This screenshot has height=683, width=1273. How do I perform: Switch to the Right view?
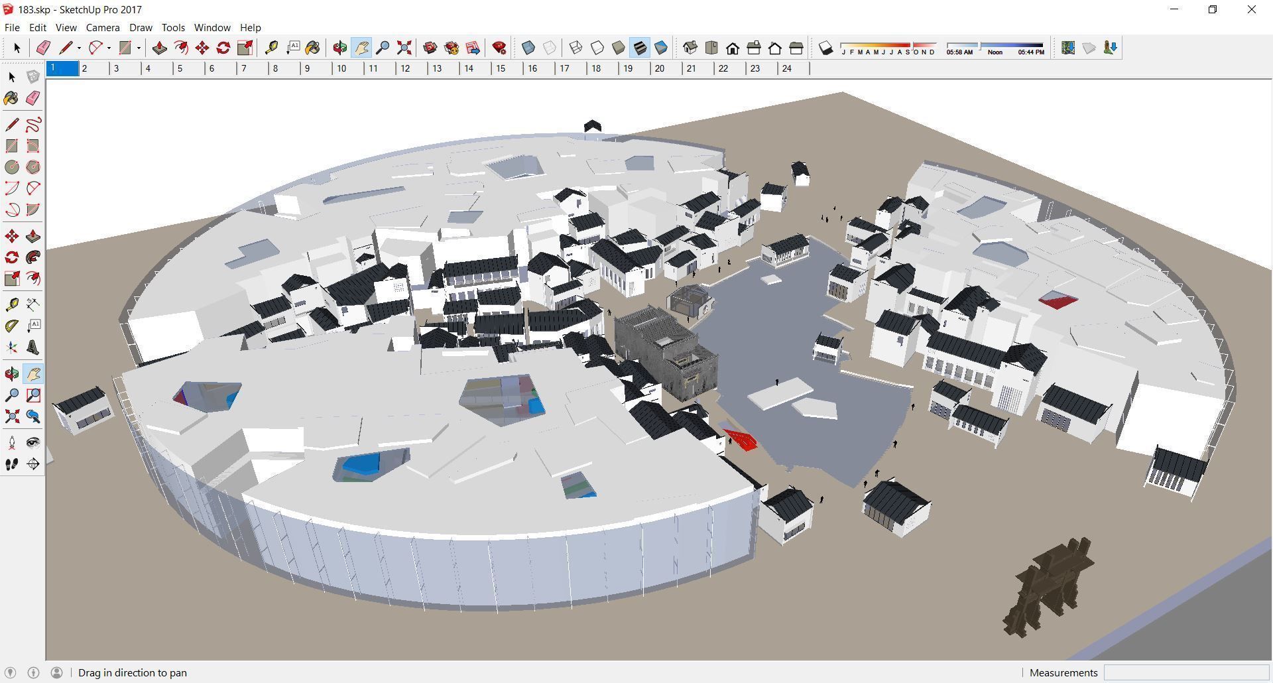click(754, 48)
